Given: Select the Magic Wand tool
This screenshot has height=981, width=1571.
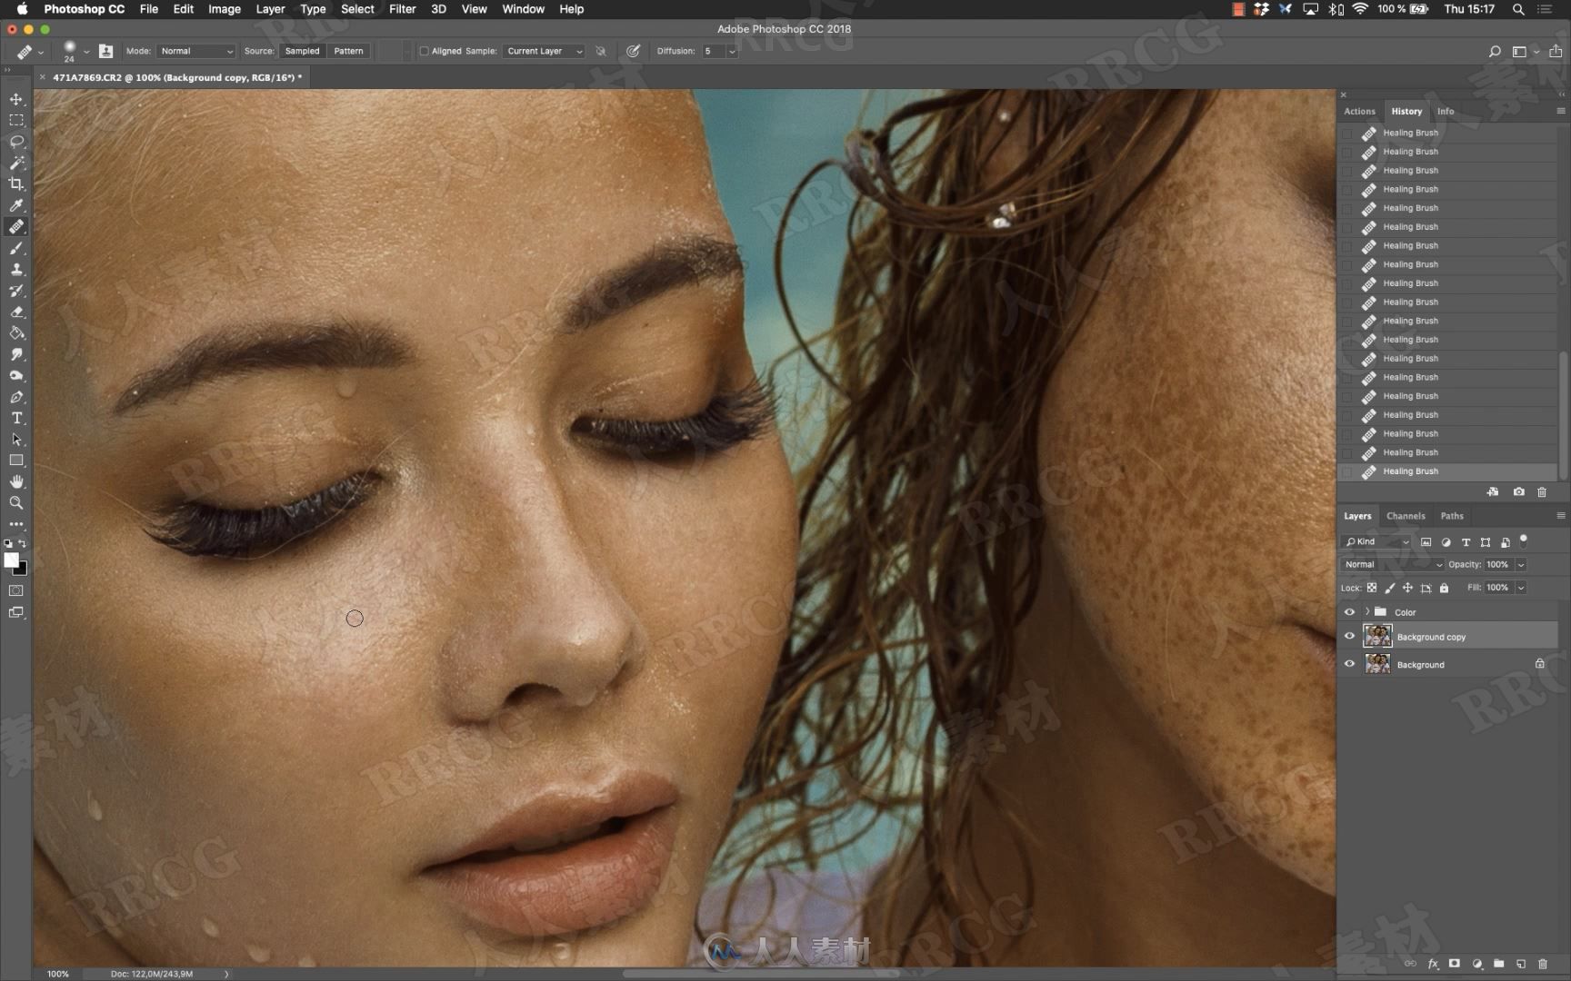Looking at the screenshot, I should click(16, 163).
